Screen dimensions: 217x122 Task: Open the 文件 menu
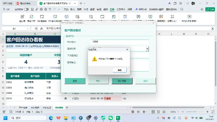point(7,9)
